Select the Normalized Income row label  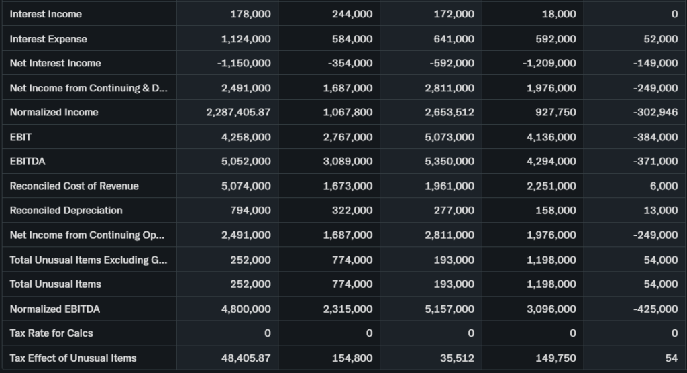tap(54, 112)
